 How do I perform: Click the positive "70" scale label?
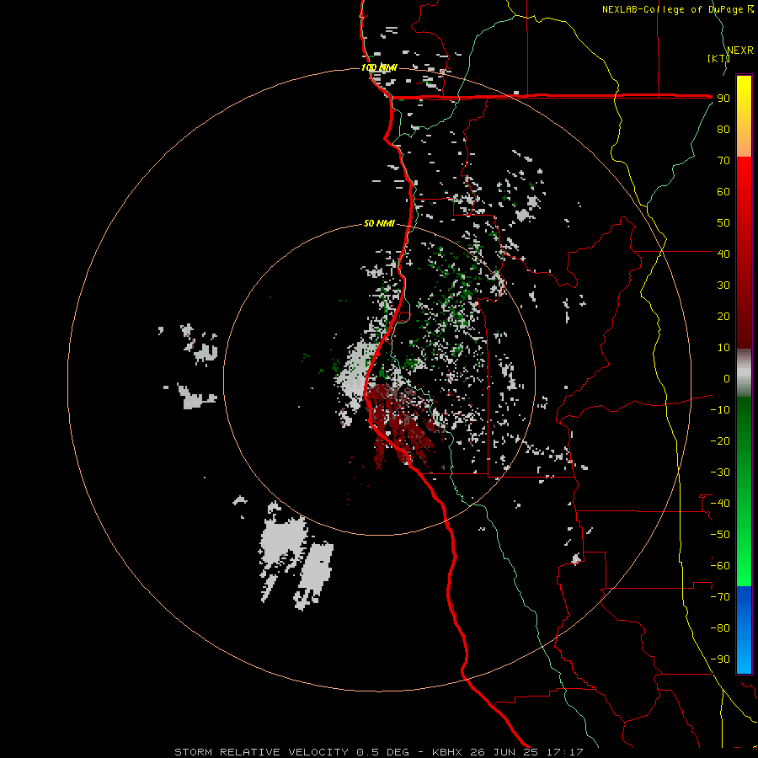(723, 161)
